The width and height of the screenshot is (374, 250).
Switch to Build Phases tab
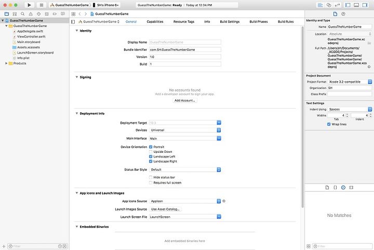259,22
